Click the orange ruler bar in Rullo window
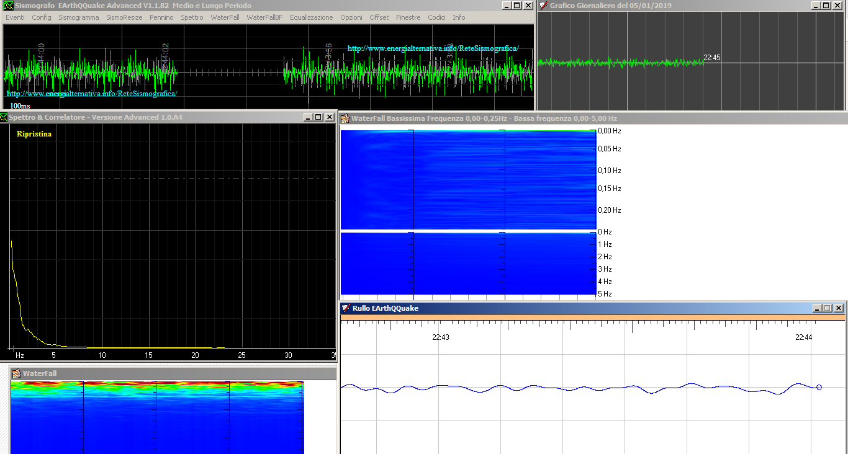Viewport: 848px width, 454px height. click(x=593, y=318)
